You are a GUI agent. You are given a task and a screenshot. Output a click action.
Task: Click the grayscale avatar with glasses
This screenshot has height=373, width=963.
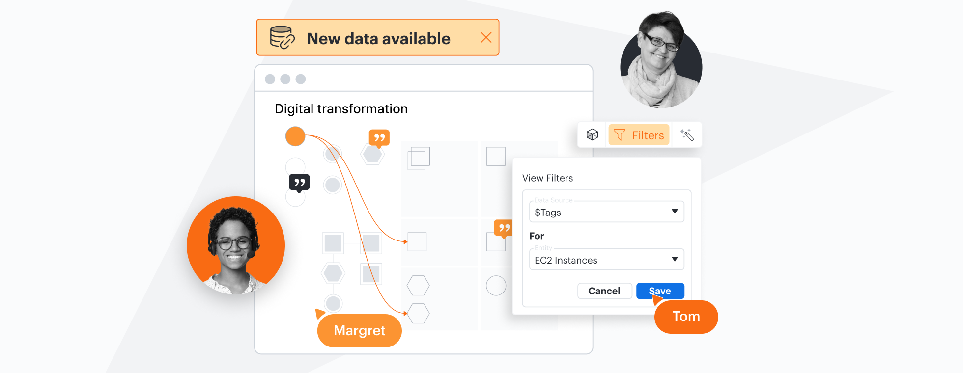pyautogui.click(x=661, y=61)
